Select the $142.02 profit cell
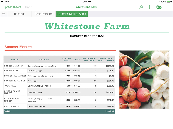 point(106,106)
